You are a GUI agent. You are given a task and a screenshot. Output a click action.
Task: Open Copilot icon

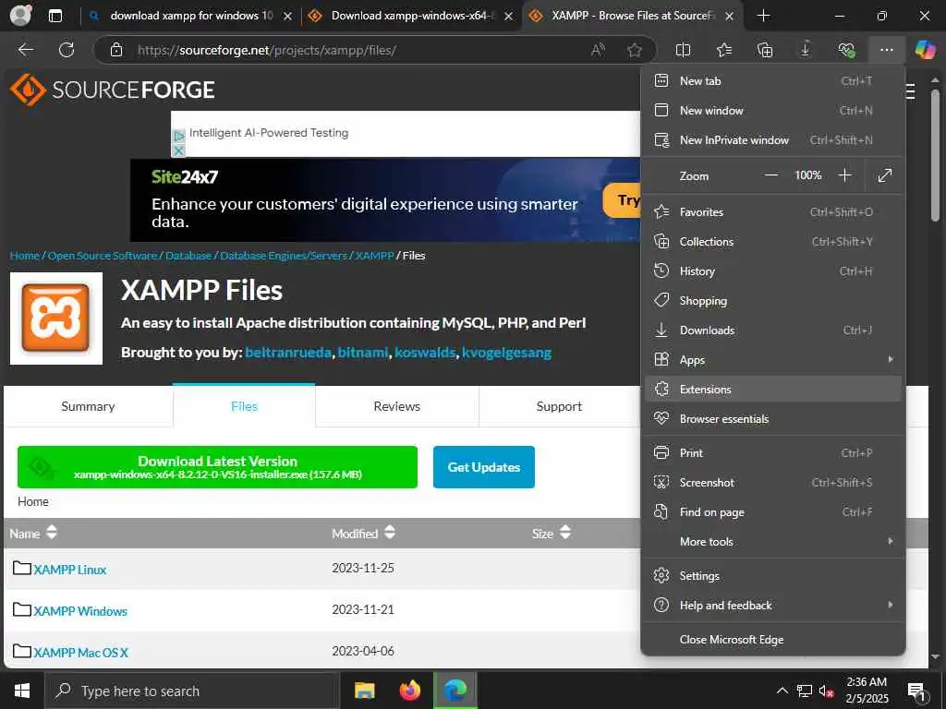pyautogui.click(x=925, y=50)
